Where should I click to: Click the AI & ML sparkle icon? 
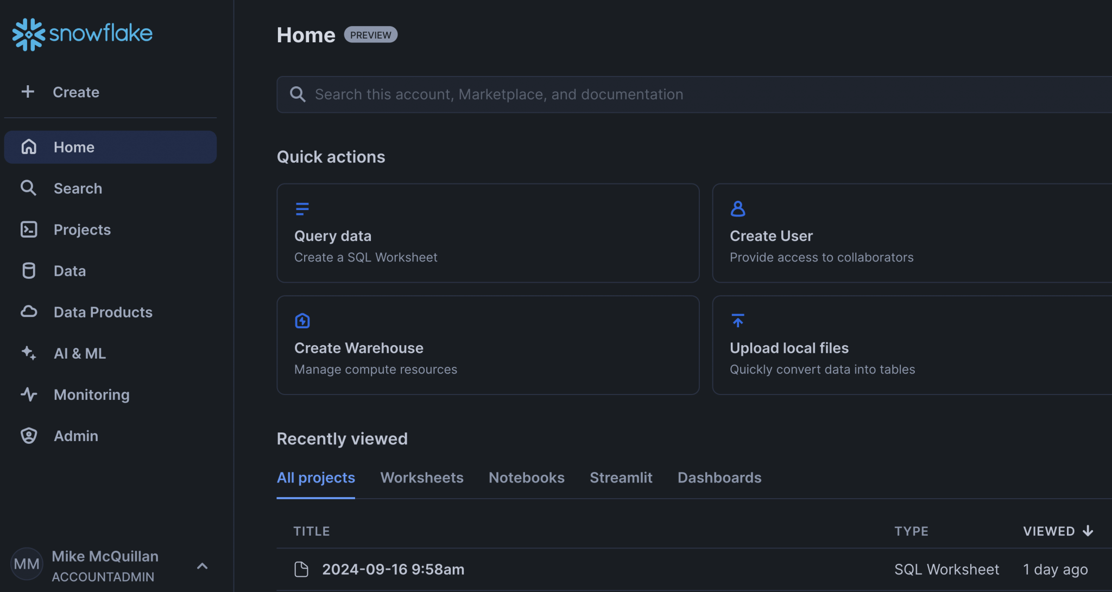29,353
